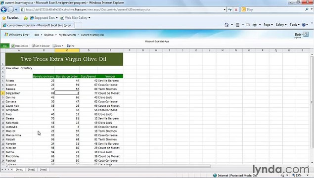Open a new blank browser tab

pos(78,25)
